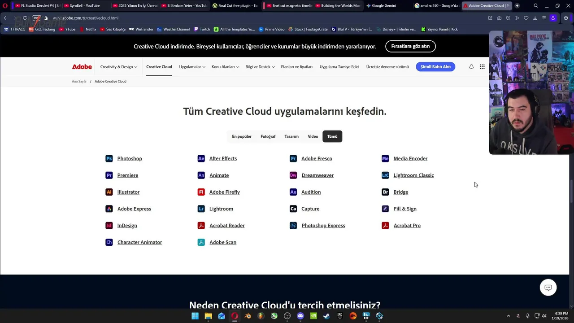
Task: Click the Audition Au app icon
Action: tap(293, 192)
